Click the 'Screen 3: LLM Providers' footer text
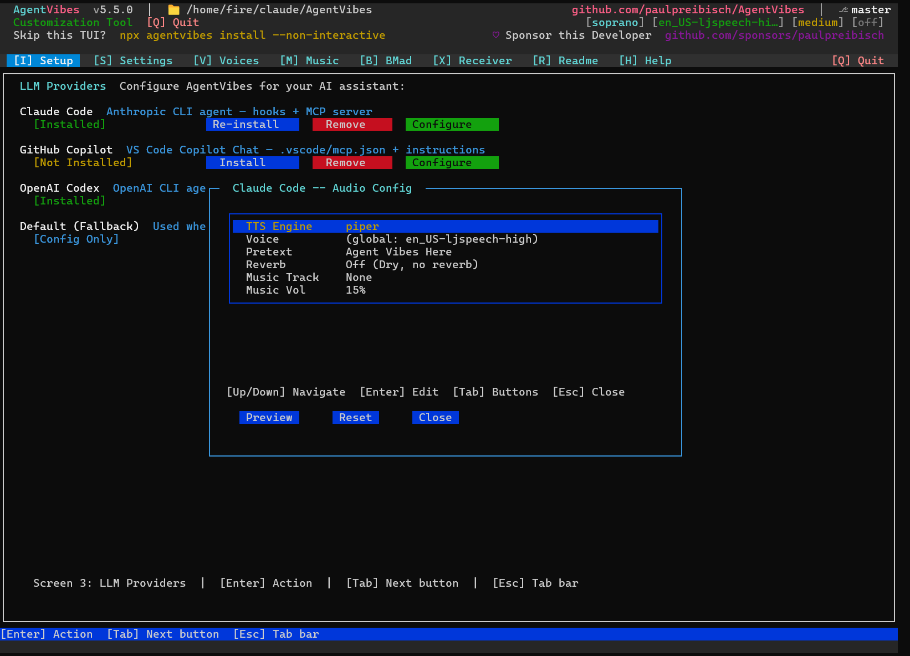910x656 pixels. tap(110, 583)
